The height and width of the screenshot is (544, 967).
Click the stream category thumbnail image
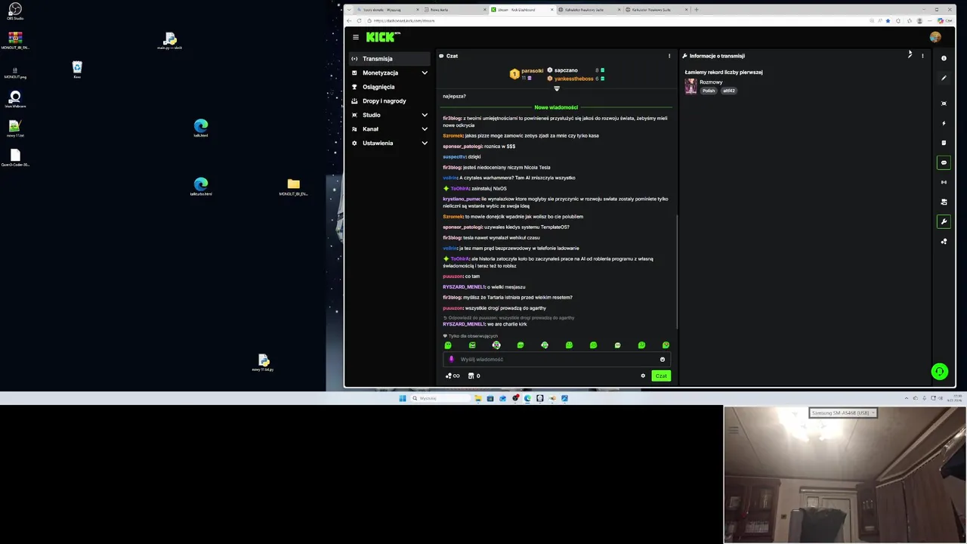(690, 86)
